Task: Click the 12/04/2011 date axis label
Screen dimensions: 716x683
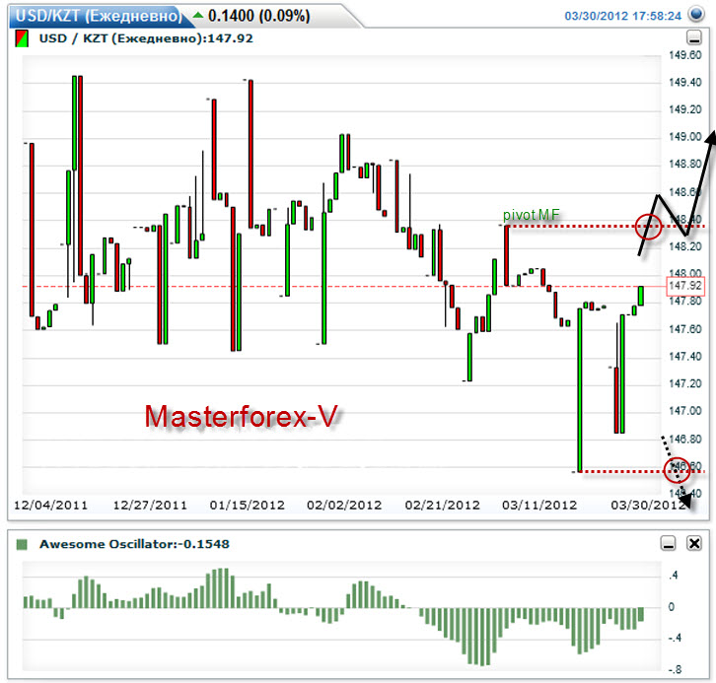Action: pyautogui.click(x=50, y=505)
